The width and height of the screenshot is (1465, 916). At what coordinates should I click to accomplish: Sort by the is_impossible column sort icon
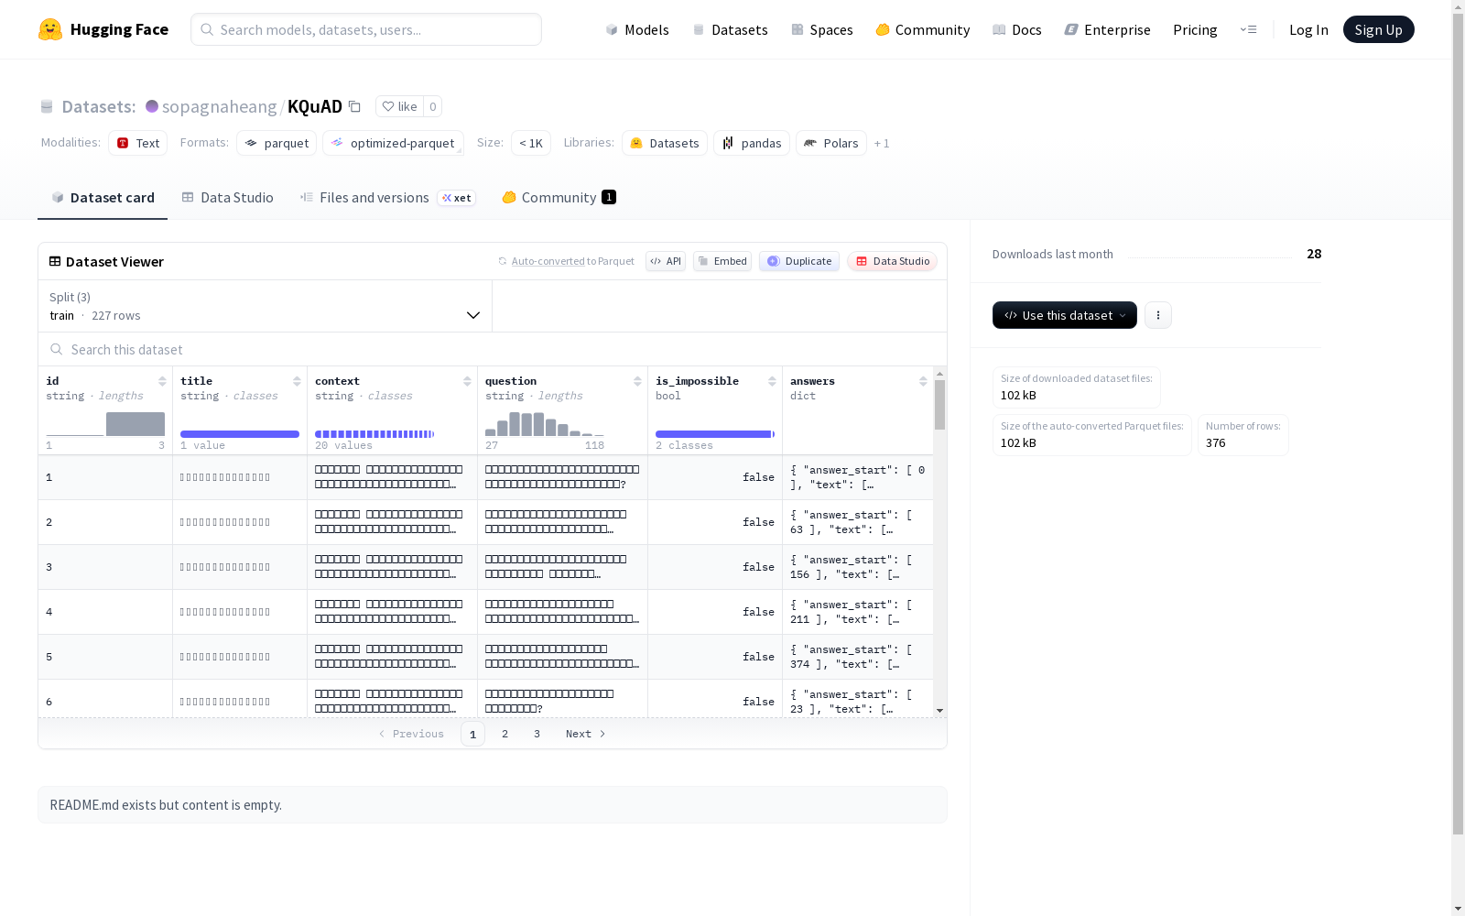click(x=772, y=381)
